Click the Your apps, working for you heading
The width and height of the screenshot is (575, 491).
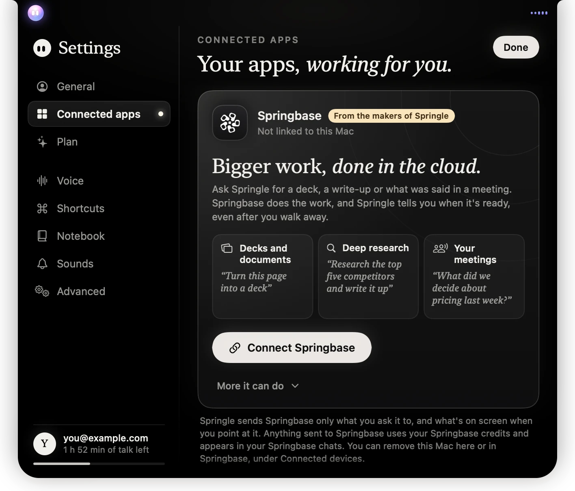click(x=324, y=64)
